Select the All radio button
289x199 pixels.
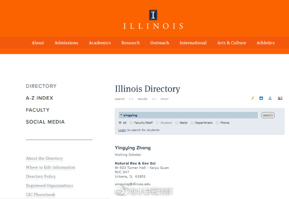120,122
